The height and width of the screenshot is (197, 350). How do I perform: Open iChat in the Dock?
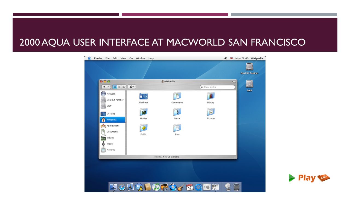tap(139, 187)
